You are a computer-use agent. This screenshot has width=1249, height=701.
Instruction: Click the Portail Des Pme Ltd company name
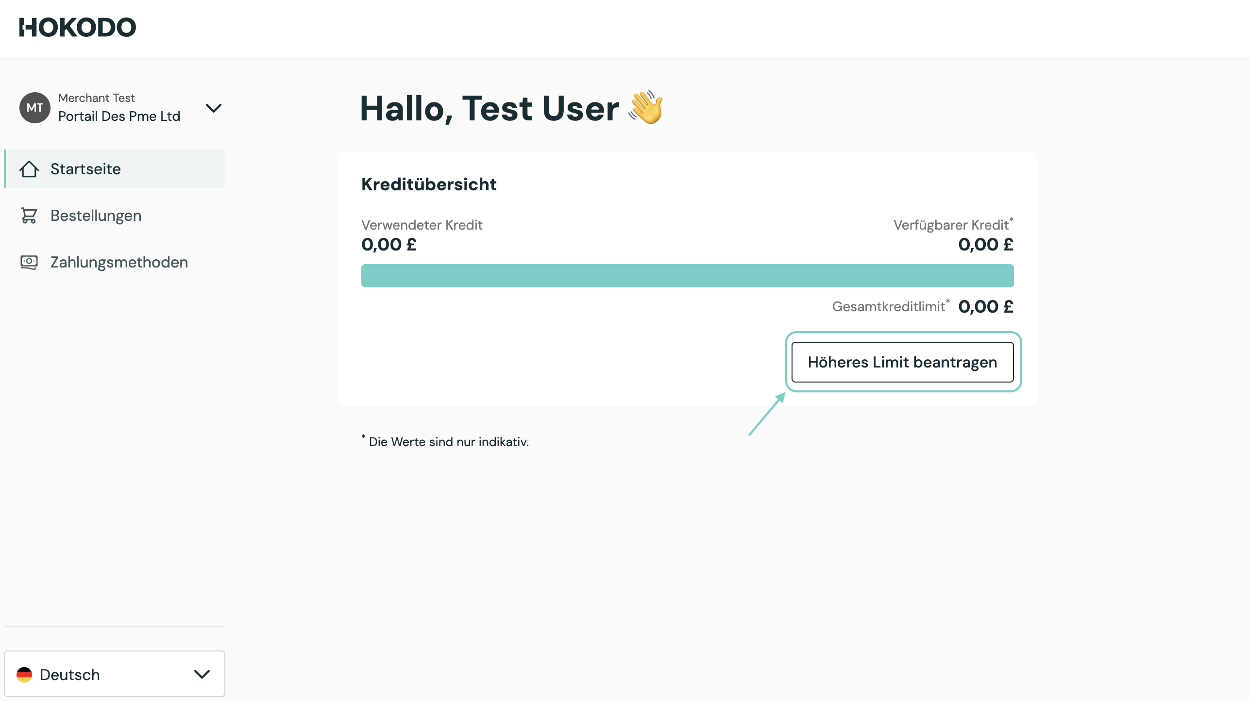pyautogui.click(x=119, y=117)
